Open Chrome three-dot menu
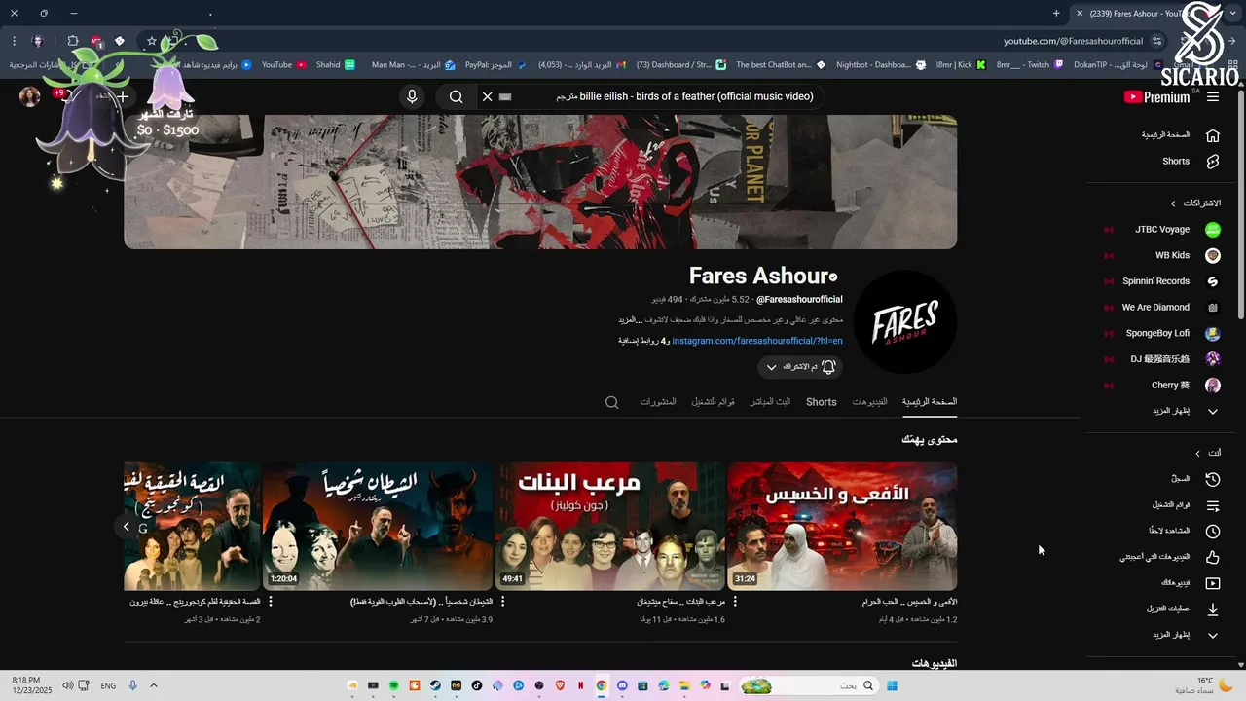The image size is (1246, 701). click(14, 41)
